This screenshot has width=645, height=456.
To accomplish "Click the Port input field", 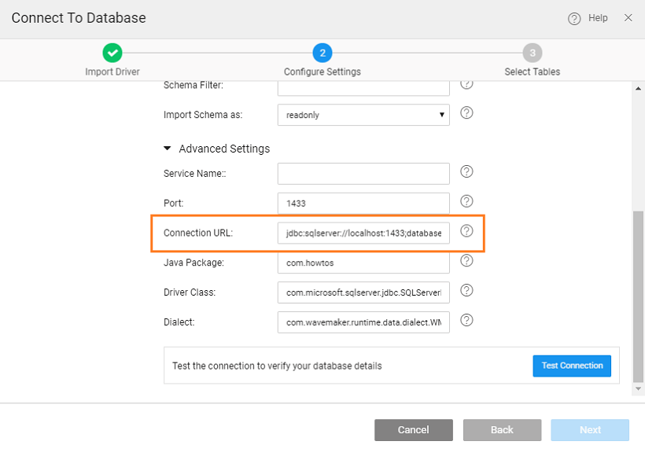I will click(363, 203).
